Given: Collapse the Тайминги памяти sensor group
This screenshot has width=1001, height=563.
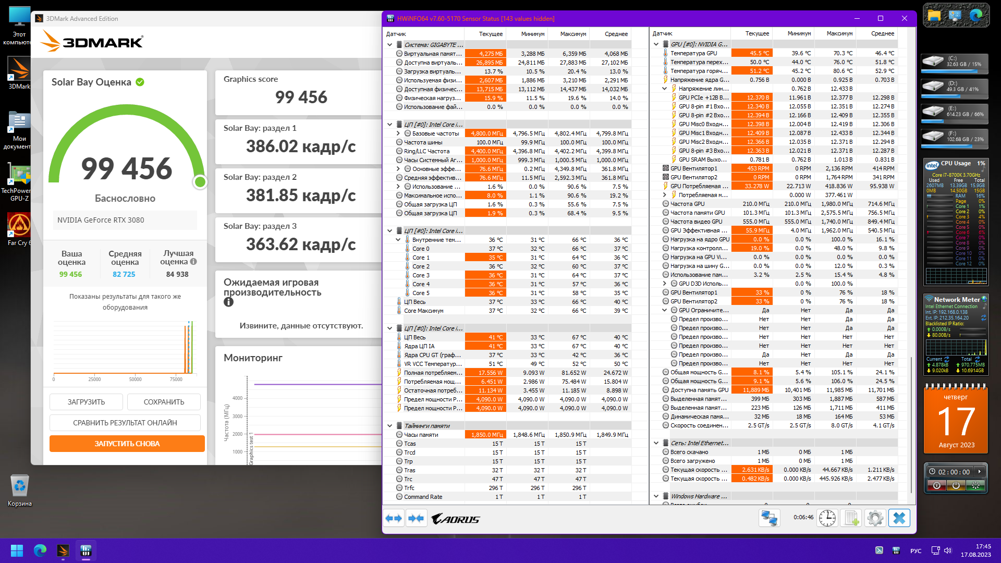Looking at the screenshot, I should coord(389,426).
